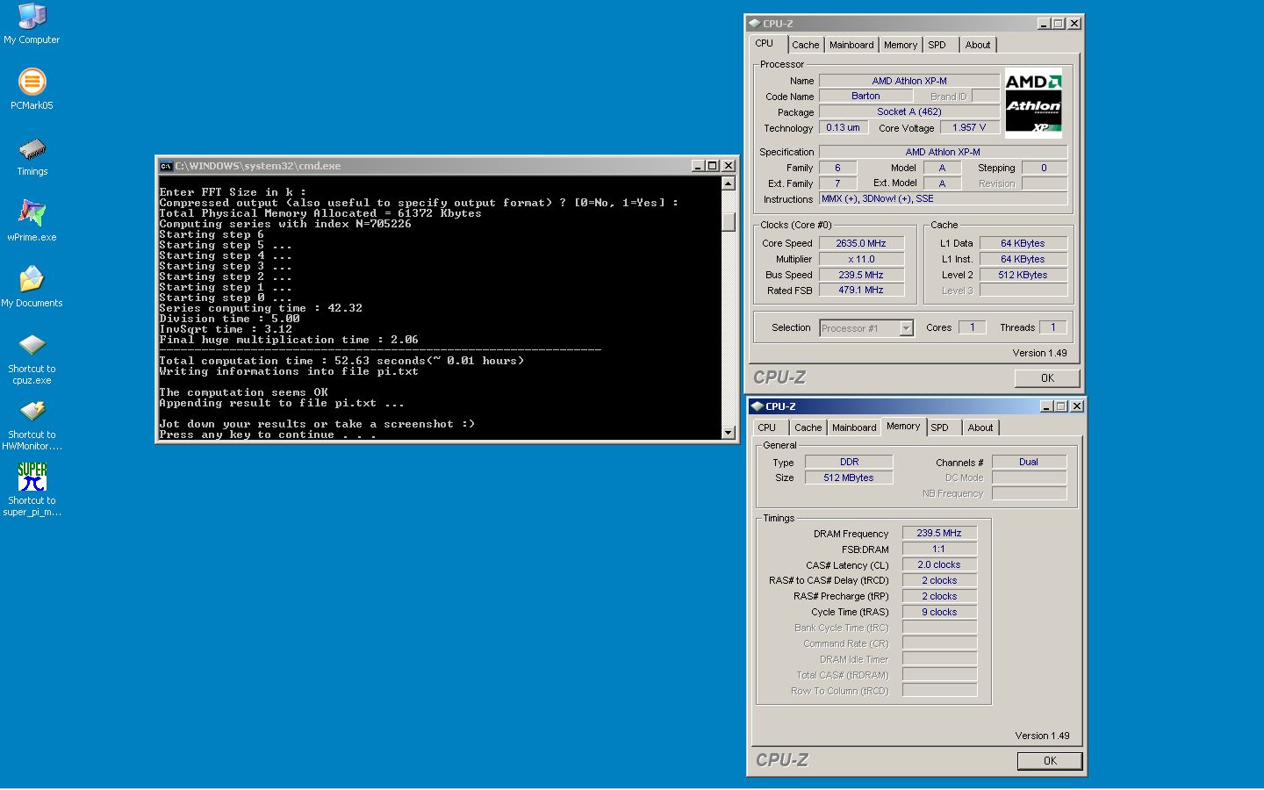This screenshot has height=790, width=1264.
Task: Select the Shortcut to cpuz.exe icon
Action: [x=32, y=359]
